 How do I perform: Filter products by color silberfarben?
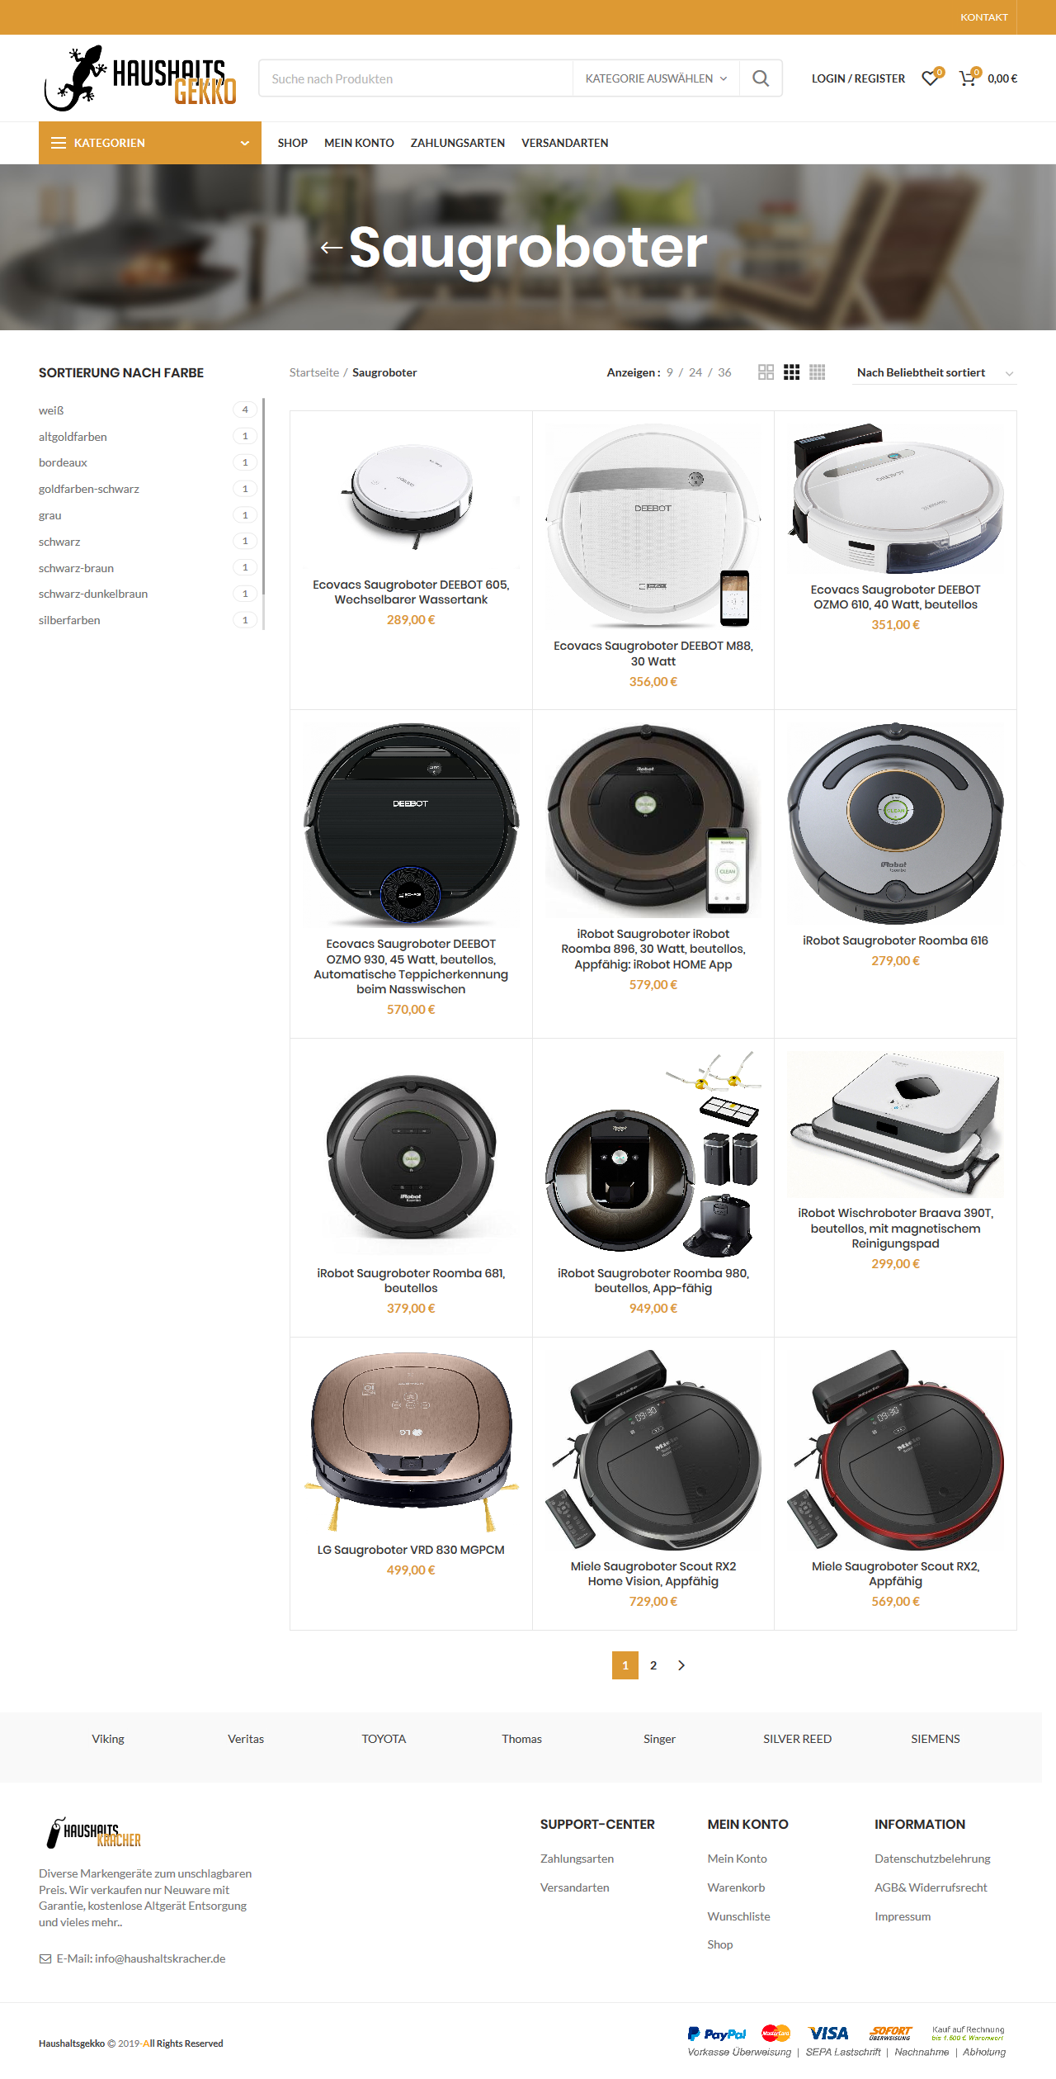click(x=69, y=620)
